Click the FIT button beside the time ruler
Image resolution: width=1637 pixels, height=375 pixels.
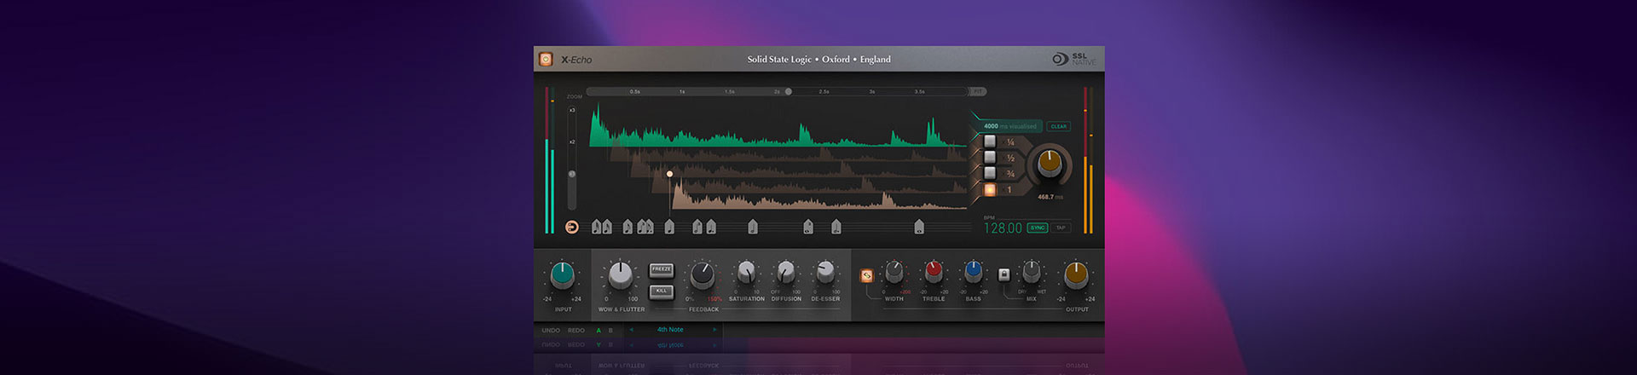(978, 91)
